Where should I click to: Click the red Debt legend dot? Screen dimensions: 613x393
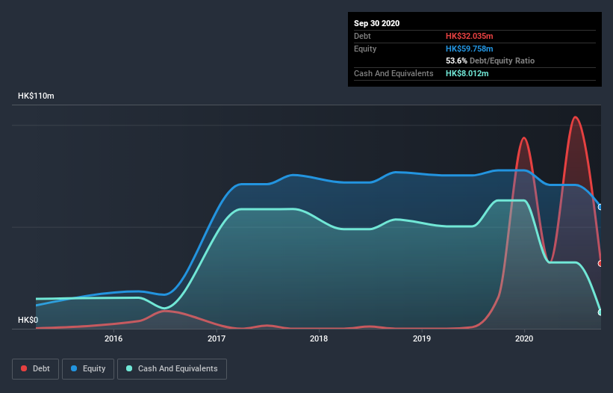click(24, 368)
